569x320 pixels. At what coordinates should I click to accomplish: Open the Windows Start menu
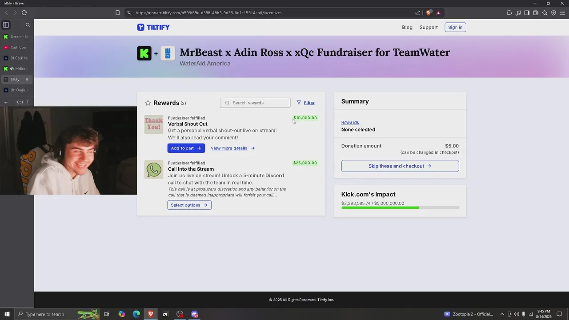7,314
